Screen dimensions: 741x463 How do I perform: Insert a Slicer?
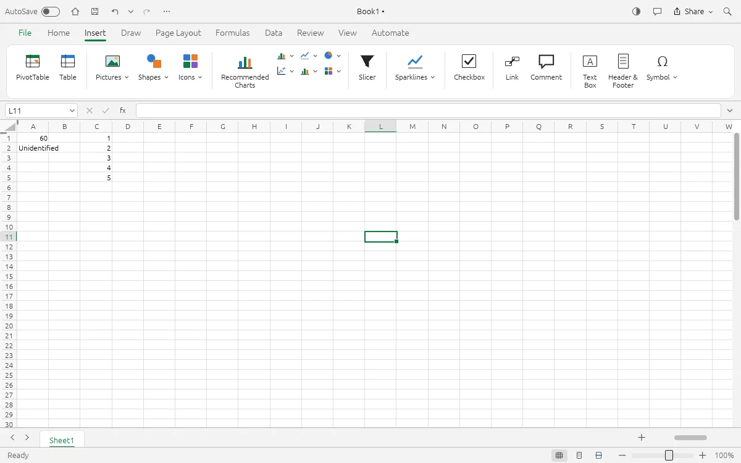tap(367, 67)
